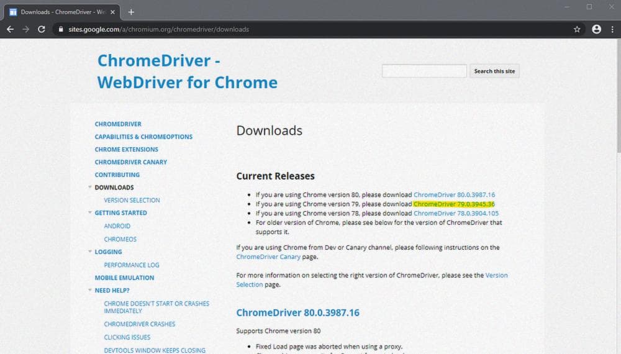The height and width of the screenshot is (354, 621).
Task: Click the padlock site info icon
Action: (x=61, y=29)
